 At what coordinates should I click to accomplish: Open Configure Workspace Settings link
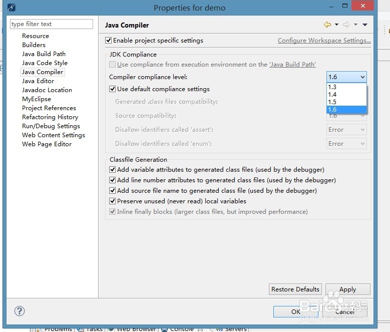pos(324,40)
